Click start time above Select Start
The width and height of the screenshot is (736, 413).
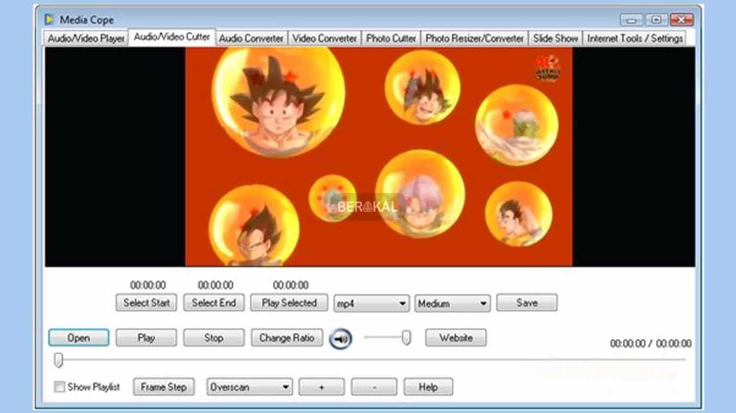(148, 285)
